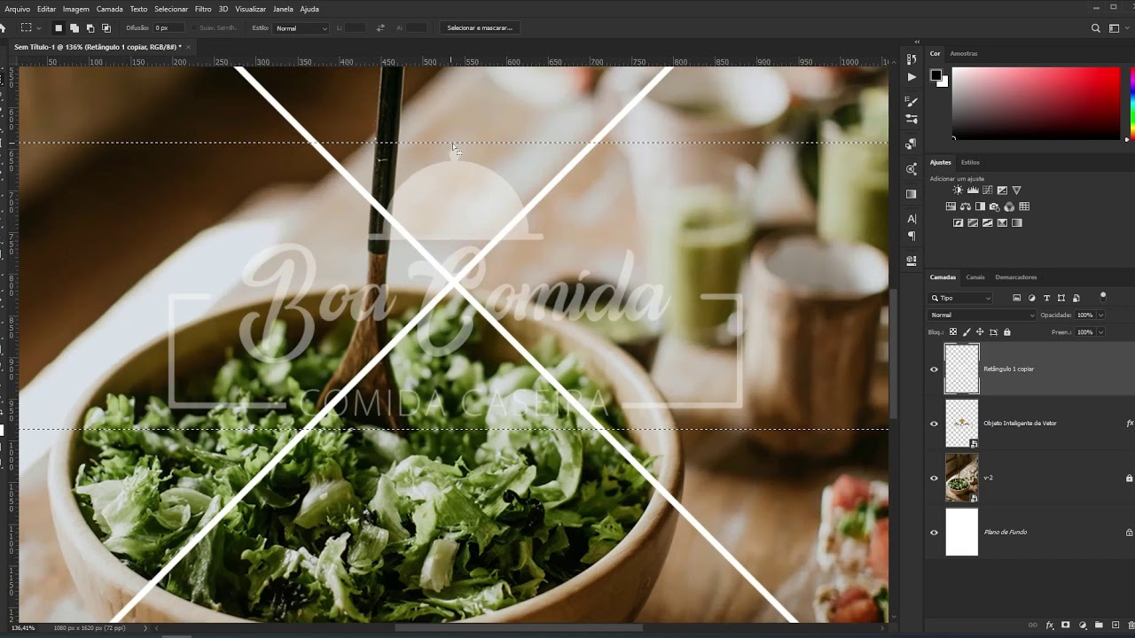Open the blend mode Normal dropdown in Layers
The height and width of the screenshot is (638, 1135).
pyautogui.click(x=982, y=315)
